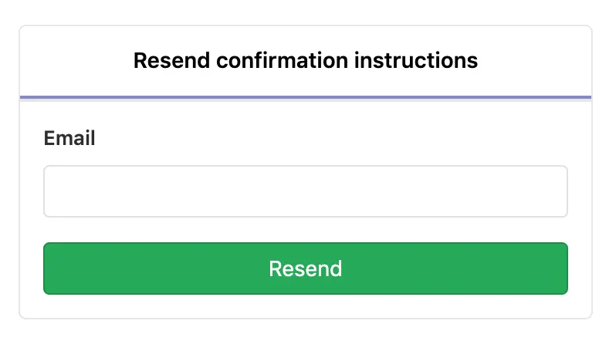Screen dimensions: 616x341
Task: Focus the empty email text box
Action: pyautogui.click(x=305, y=191)
